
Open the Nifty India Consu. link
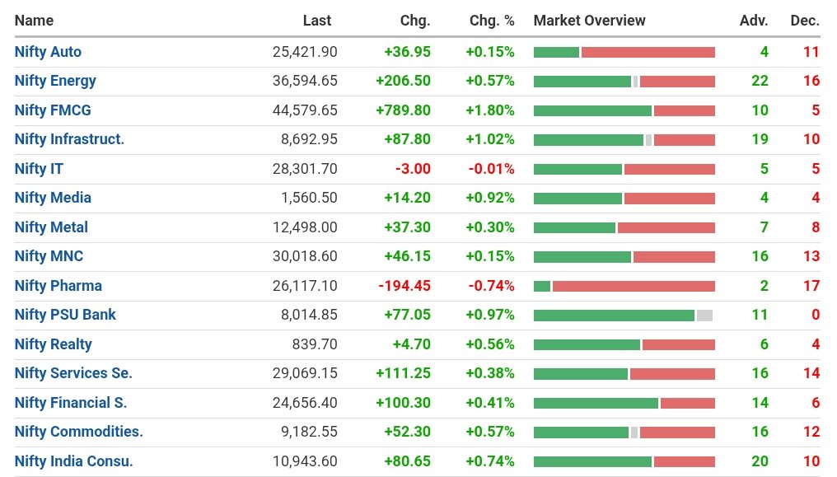(x=73, y=461)
